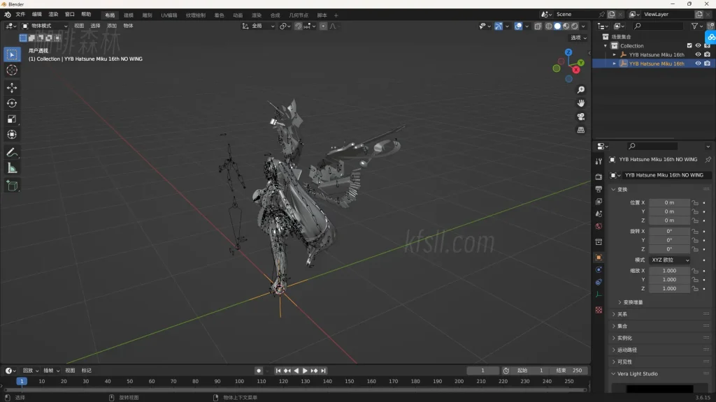
Task: Toggle camera view in viewport
Action: pyautogui.click(x=580, y=117)
